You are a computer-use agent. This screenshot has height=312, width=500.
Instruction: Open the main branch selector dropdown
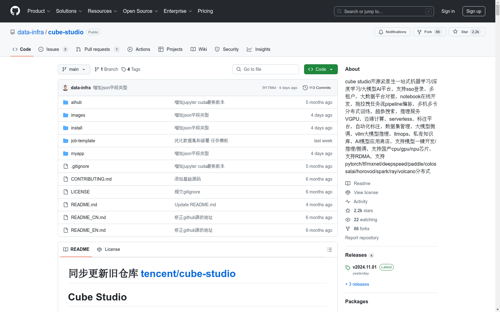click(x=74, y=69)
